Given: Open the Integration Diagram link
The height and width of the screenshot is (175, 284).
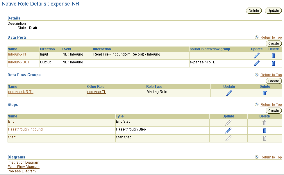Looking at the screenshot, I should (23, 162).
